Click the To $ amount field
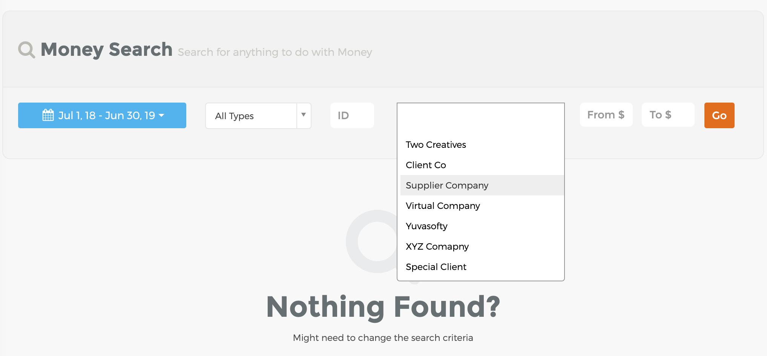 668,115
